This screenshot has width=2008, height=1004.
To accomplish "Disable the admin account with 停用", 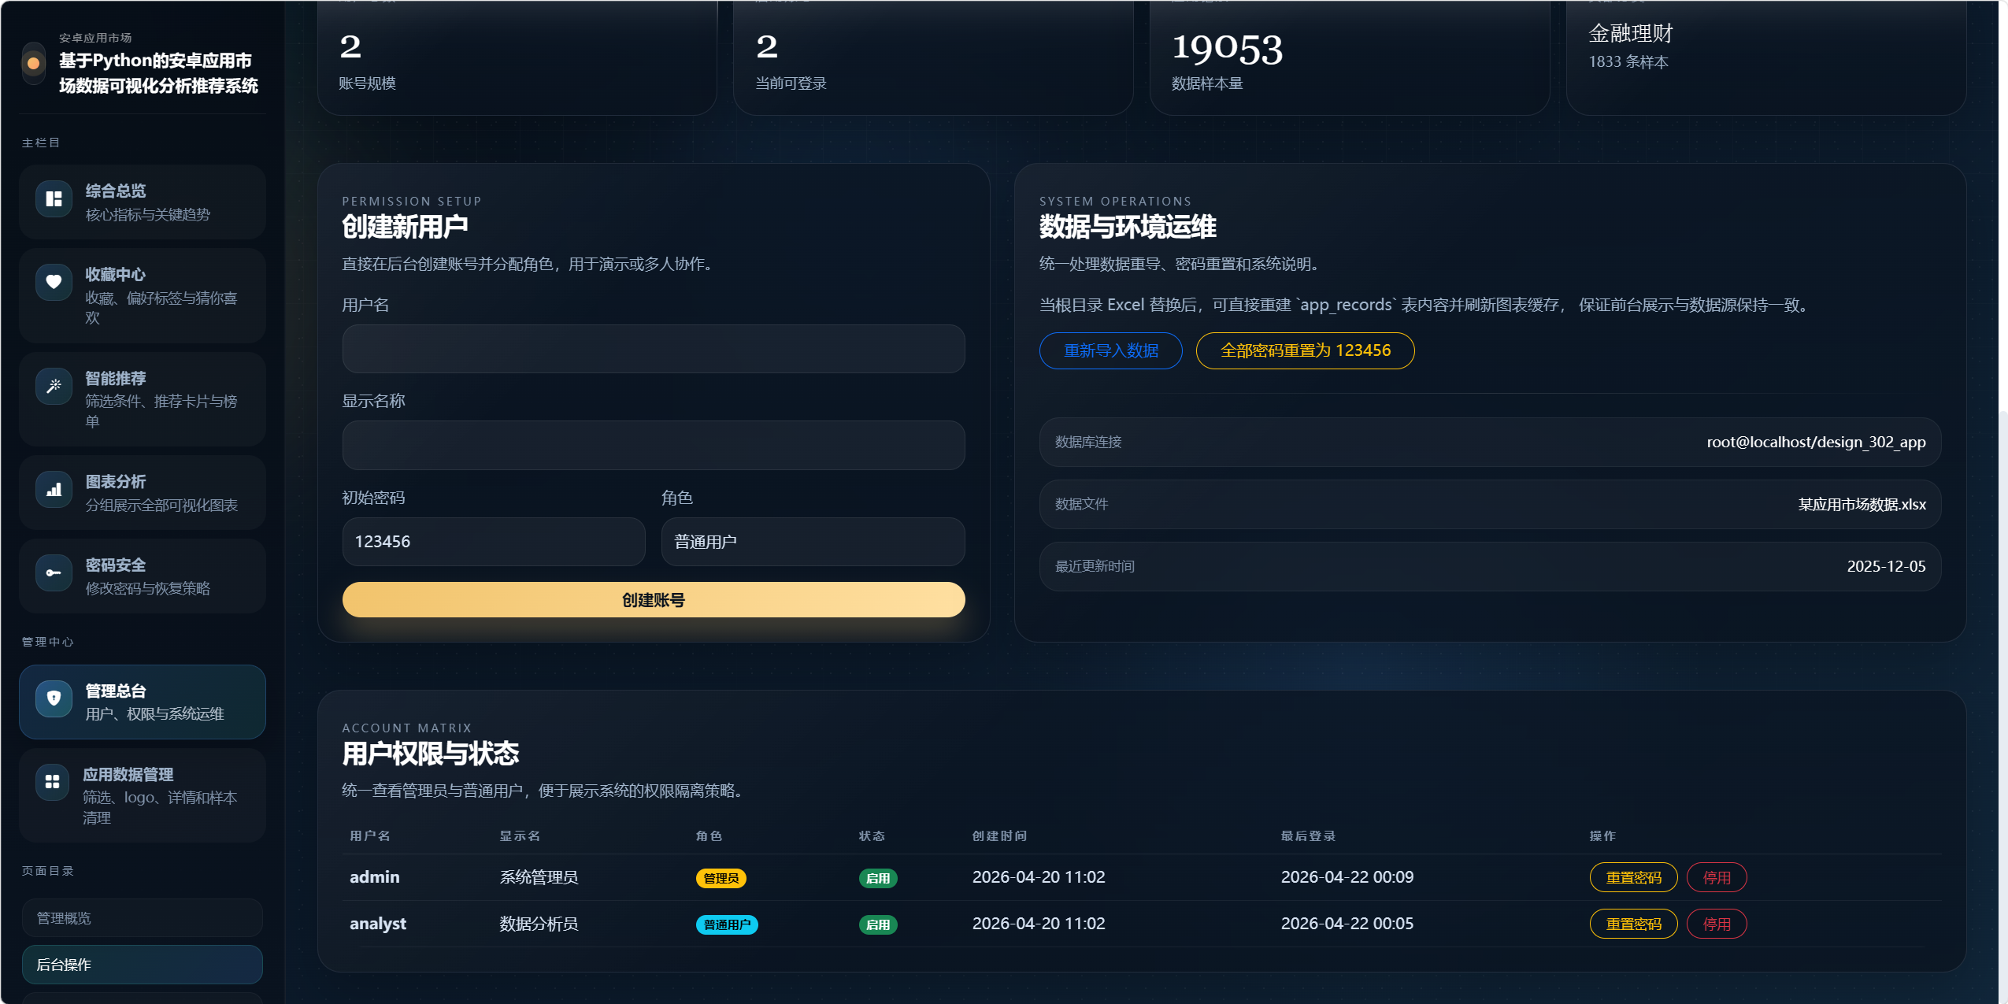I will point(1716,877).
